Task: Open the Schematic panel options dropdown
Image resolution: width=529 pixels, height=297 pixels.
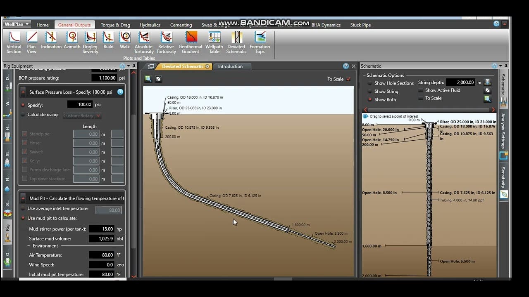Action: click(x=500, y=66)
